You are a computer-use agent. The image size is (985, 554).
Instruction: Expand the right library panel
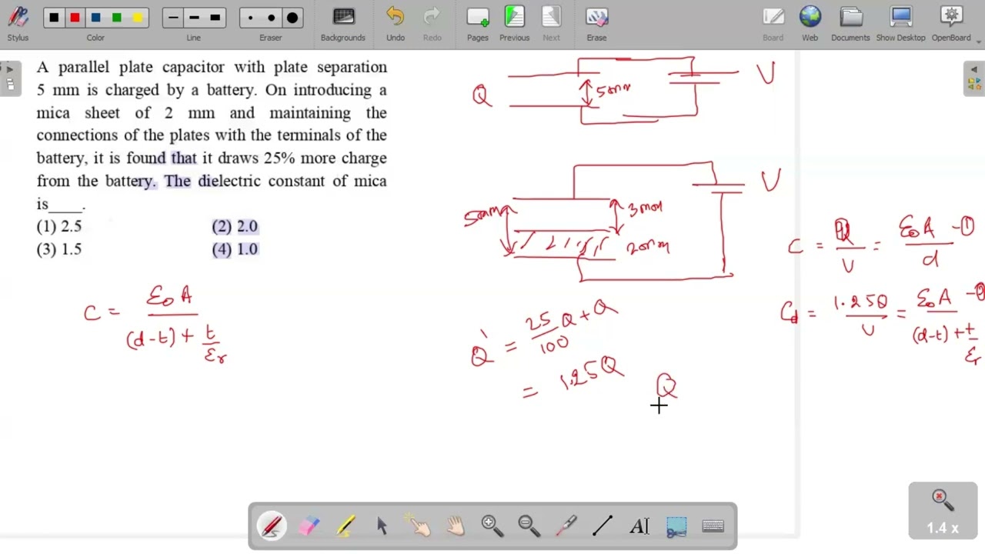(974, 77)
